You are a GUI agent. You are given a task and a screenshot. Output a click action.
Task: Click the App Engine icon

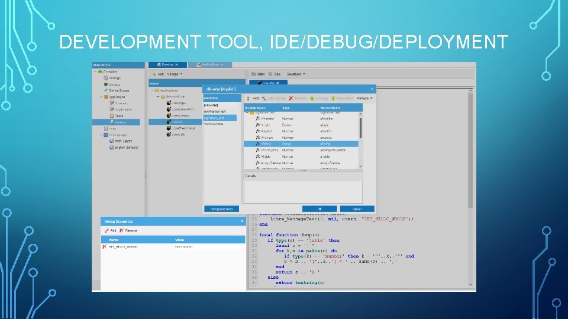(x=106, y=97)
